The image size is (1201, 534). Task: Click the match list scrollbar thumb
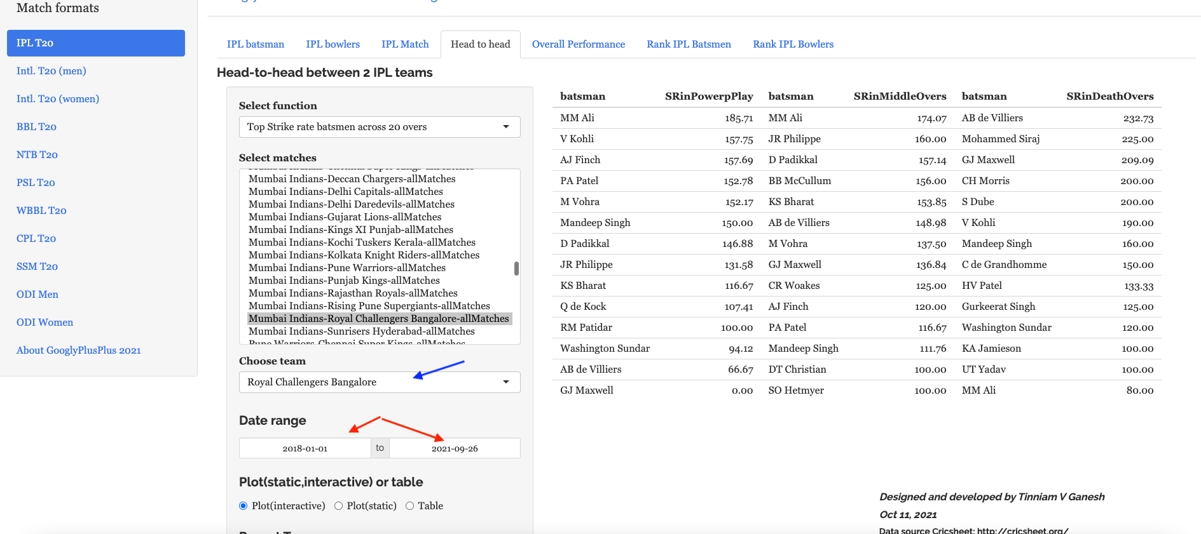(516, 269)
